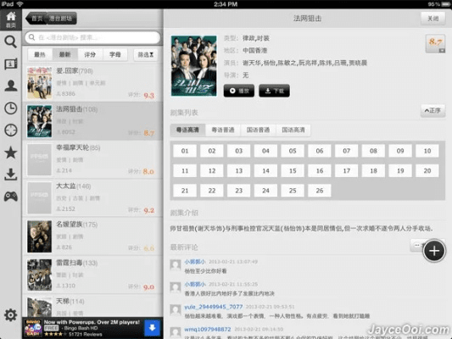Click the large 法网狙击 poster image

pyautogui.click(x=193, y=65)
